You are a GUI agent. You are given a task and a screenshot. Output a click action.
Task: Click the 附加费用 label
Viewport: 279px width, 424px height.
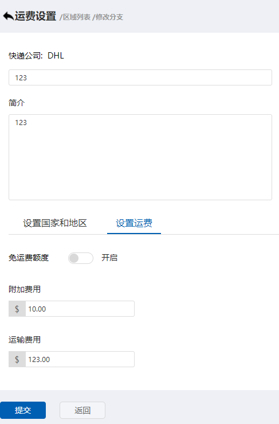(25, 289)
